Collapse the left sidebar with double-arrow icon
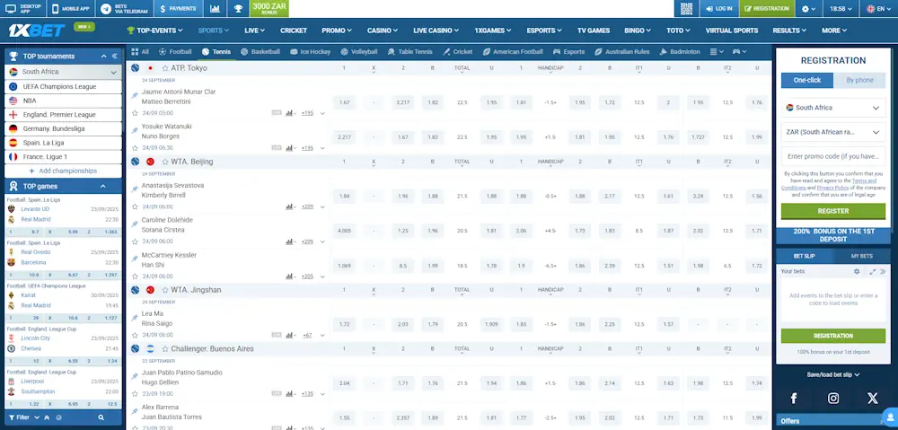898x430 pixels. click(115, 56)
